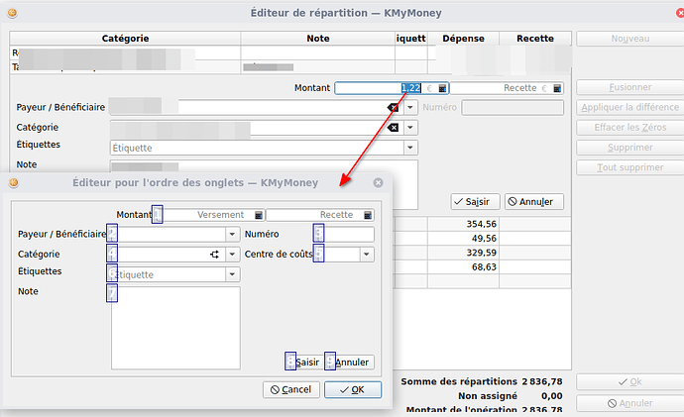Open Centre de coûts dropdown
The height and width of the screenshot is (417, 684).
(x=367, y=255)
